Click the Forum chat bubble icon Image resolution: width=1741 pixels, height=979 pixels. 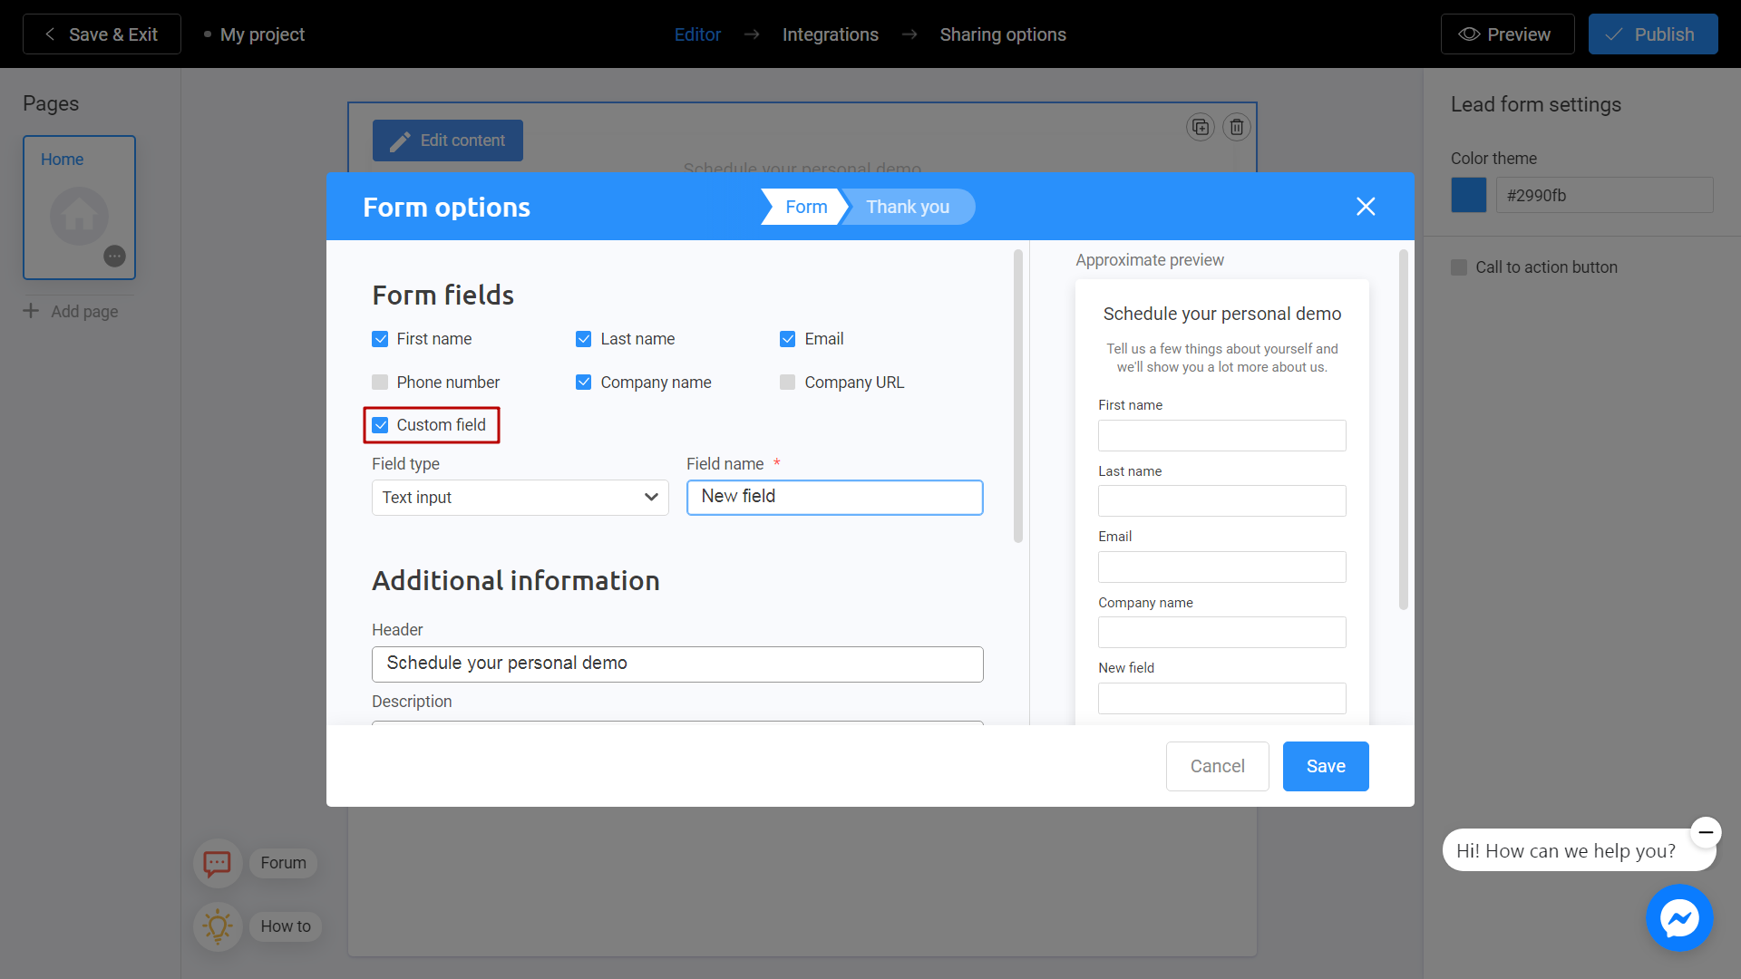[217, 862]
